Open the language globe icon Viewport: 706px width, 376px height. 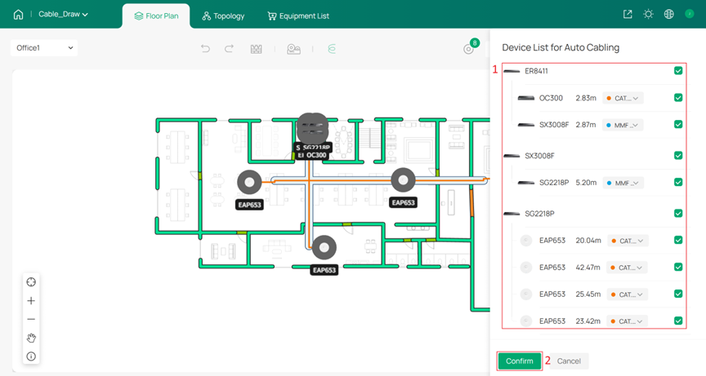point(669,15)
